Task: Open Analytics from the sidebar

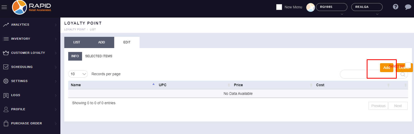Action: (x=20, y=25)
